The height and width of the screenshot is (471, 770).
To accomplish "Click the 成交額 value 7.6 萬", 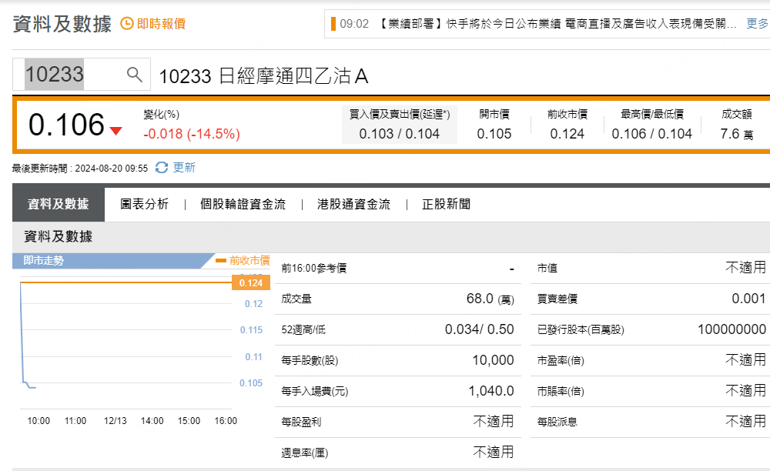I will coord(737,134).
